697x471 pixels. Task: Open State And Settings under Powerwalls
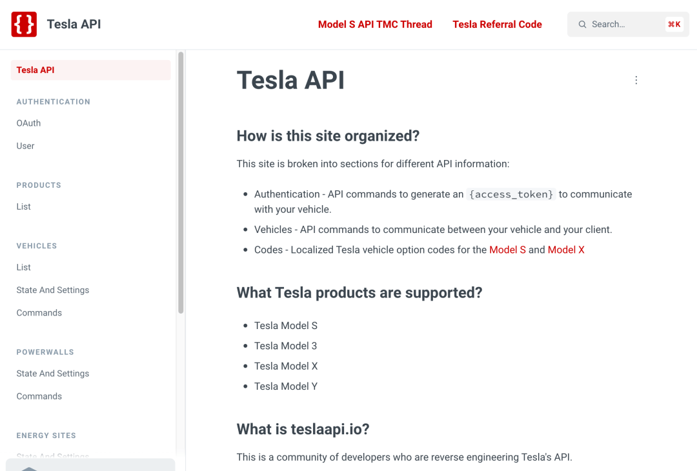point(53,374)
